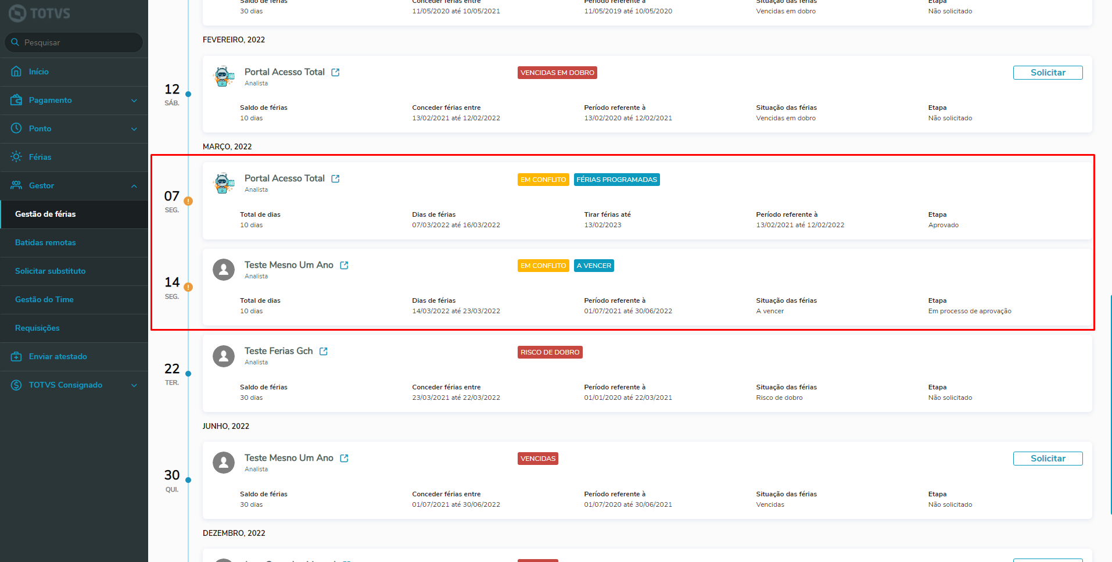
Task: Select Gestão de férias submenu item
Action: (74, 214)
